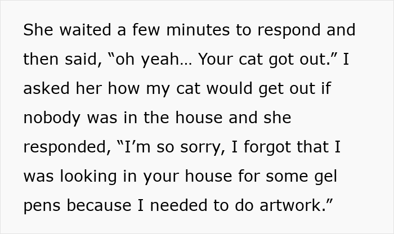The width and height of the screenshot is (394, 234).
Task: Click the word "because" in last line
Action: point(99,205)
